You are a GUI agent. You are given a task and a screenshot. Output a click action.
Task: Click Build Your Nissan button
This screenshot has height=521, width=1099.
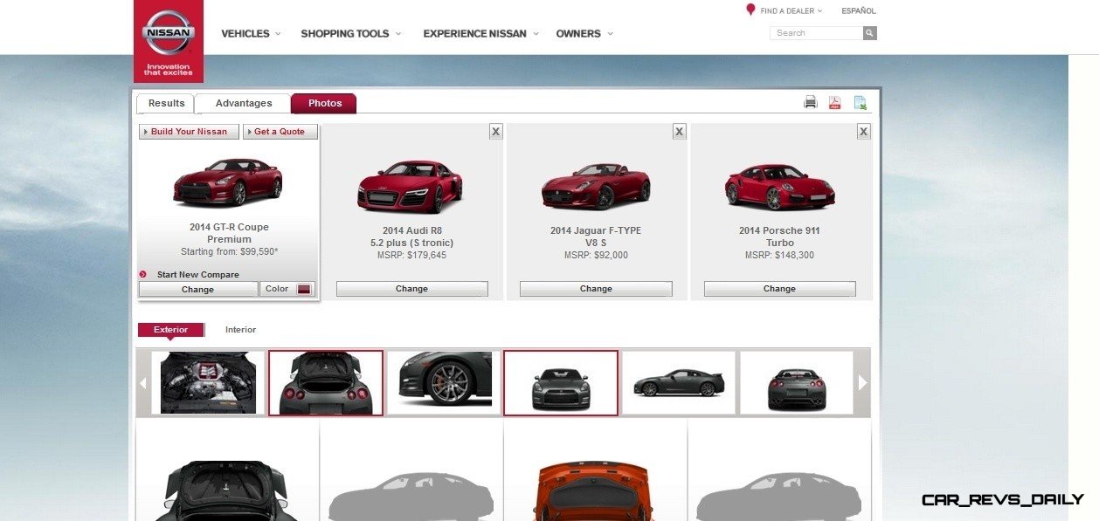(x=189, y=132)
